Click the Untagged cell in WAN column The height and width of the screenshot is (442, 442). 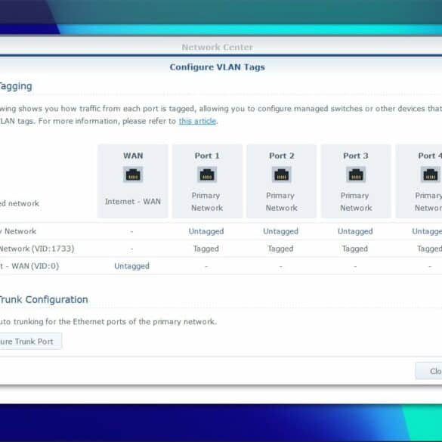pyautogui.click(x=131, y=266)
